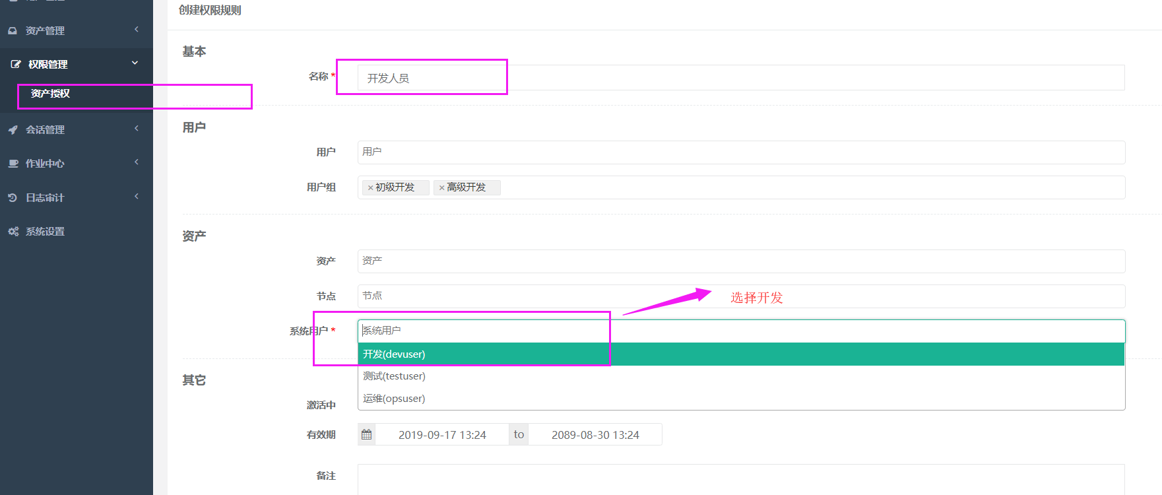Screen dimensions: 1162x495
Task: Expand the 资产管理 menu chevron
Action: coord(137,29)
